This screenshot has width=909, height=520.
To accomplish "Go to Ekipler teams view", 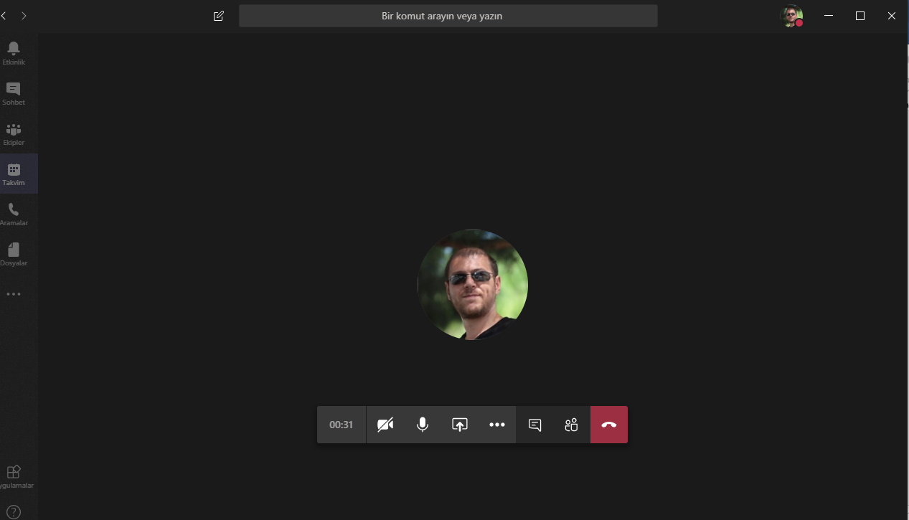I will [x=13, y=133].
